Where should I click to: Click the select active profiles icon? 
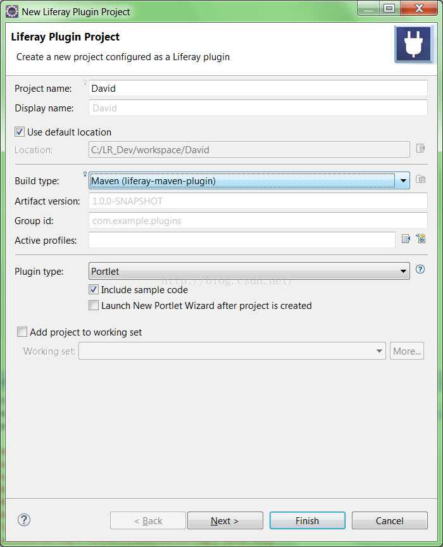click(x=406, y=239)
